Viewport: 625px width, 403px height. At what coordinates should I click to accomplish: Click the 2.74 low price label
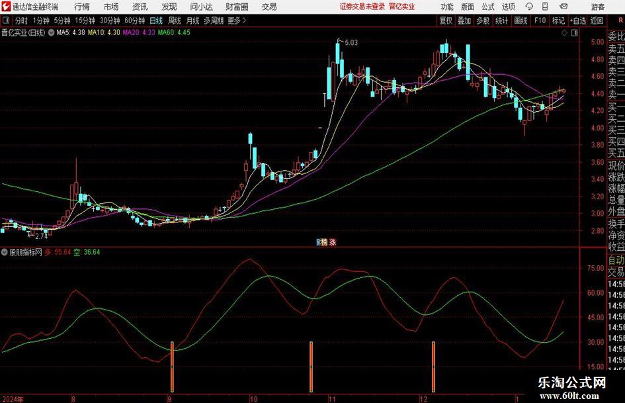click(42, 236)
